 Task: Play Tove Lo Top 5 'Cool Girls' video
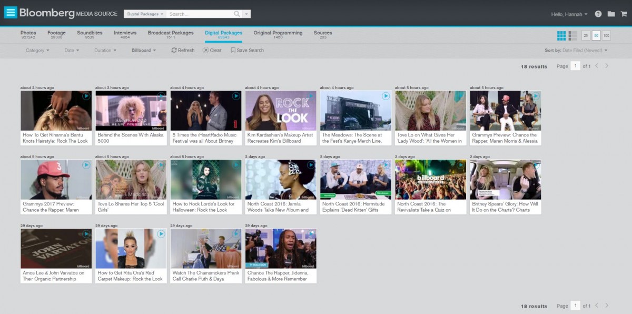click(161, 165)
